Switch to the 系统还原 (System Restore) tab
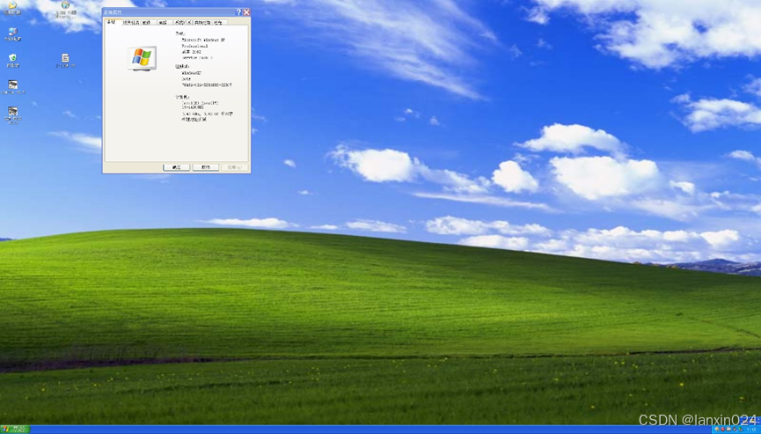The image size is (761, 434). coord(183,22)
